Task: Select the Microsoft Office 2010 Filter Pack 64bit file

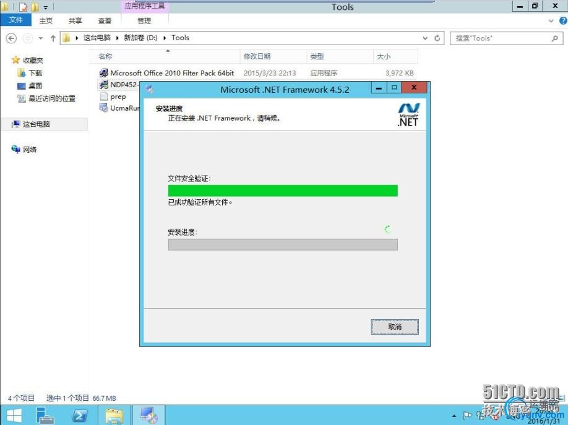Action: [x=172, y=73]
